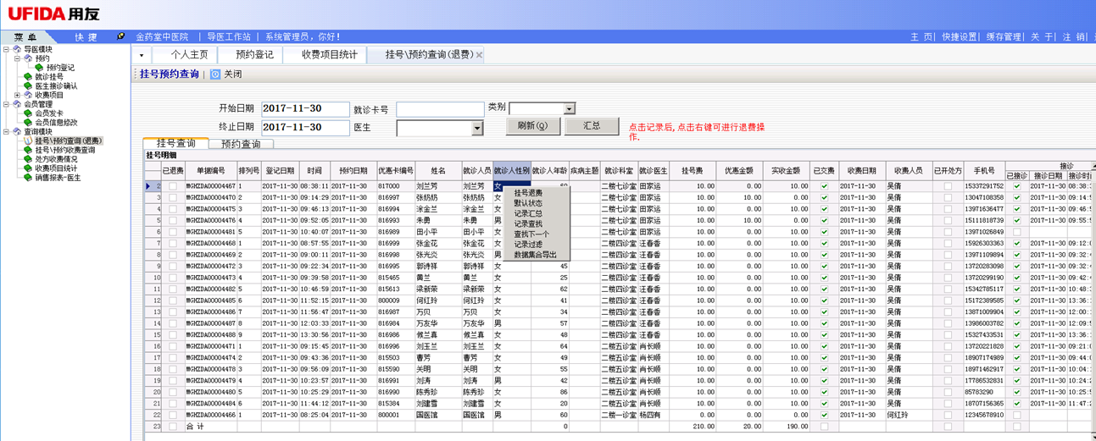The width and height of the screenshot is (1096, 441).
Task: Click the 刷新(Q) button
Action: coord(533,126)
